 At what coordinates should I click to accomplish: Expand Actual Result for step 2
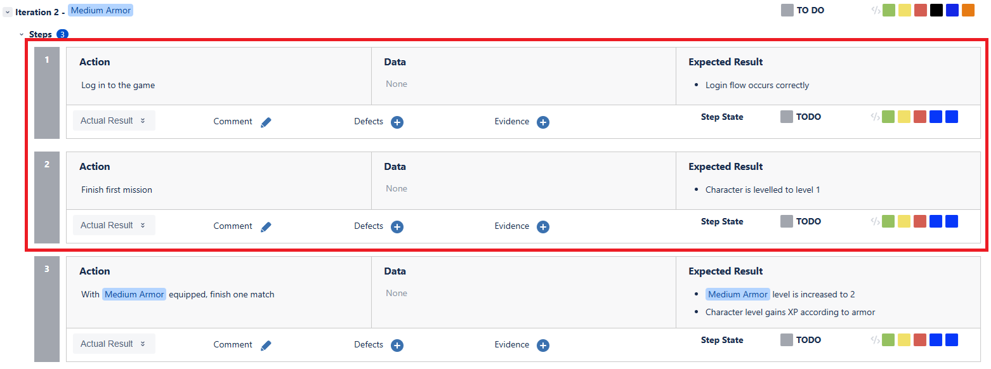pyautogui.click(x=114, y=225)
